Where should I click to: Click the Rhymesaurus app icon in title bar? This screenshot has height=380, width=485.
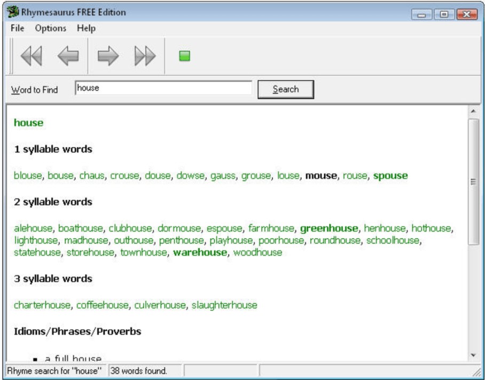coord(13,12)
